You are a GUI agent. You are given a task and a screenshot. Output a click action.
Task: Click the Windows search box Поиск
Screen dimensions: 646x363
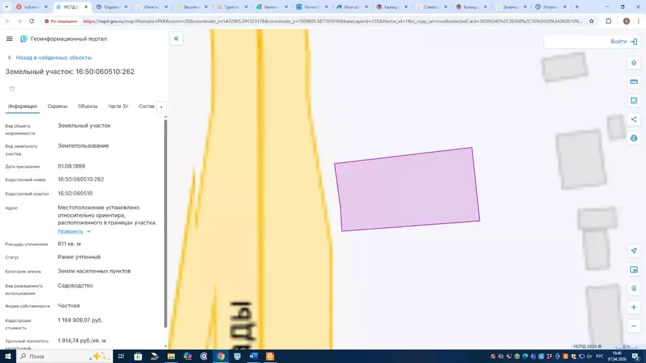64,357
